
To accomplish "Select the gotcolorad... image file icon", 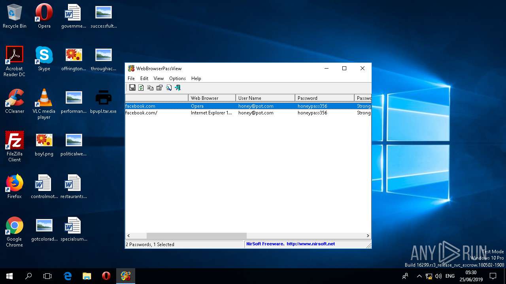I will (44, 229).
